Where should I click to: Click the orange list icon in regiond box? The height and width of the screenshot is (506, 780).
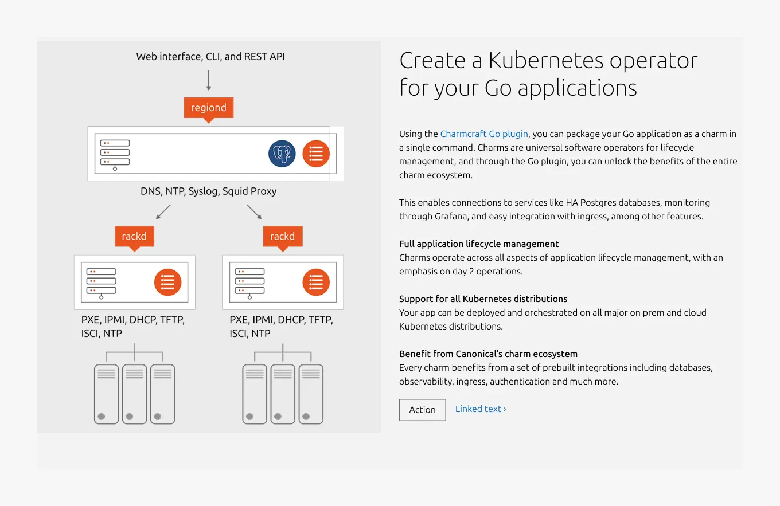point(316,154)
